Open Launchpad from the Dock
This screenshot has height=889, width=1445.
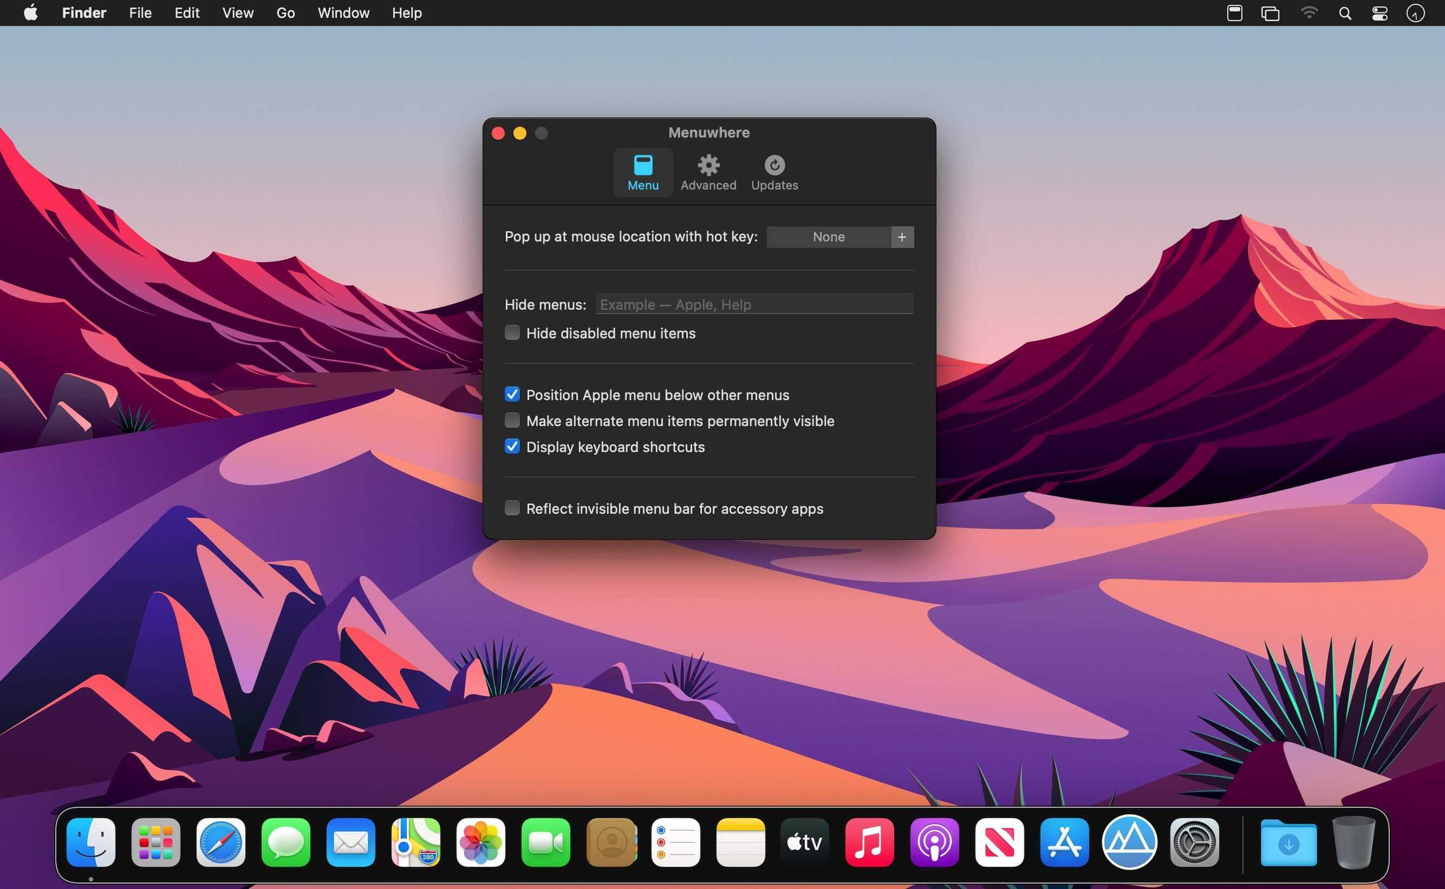tap(156, 840)
